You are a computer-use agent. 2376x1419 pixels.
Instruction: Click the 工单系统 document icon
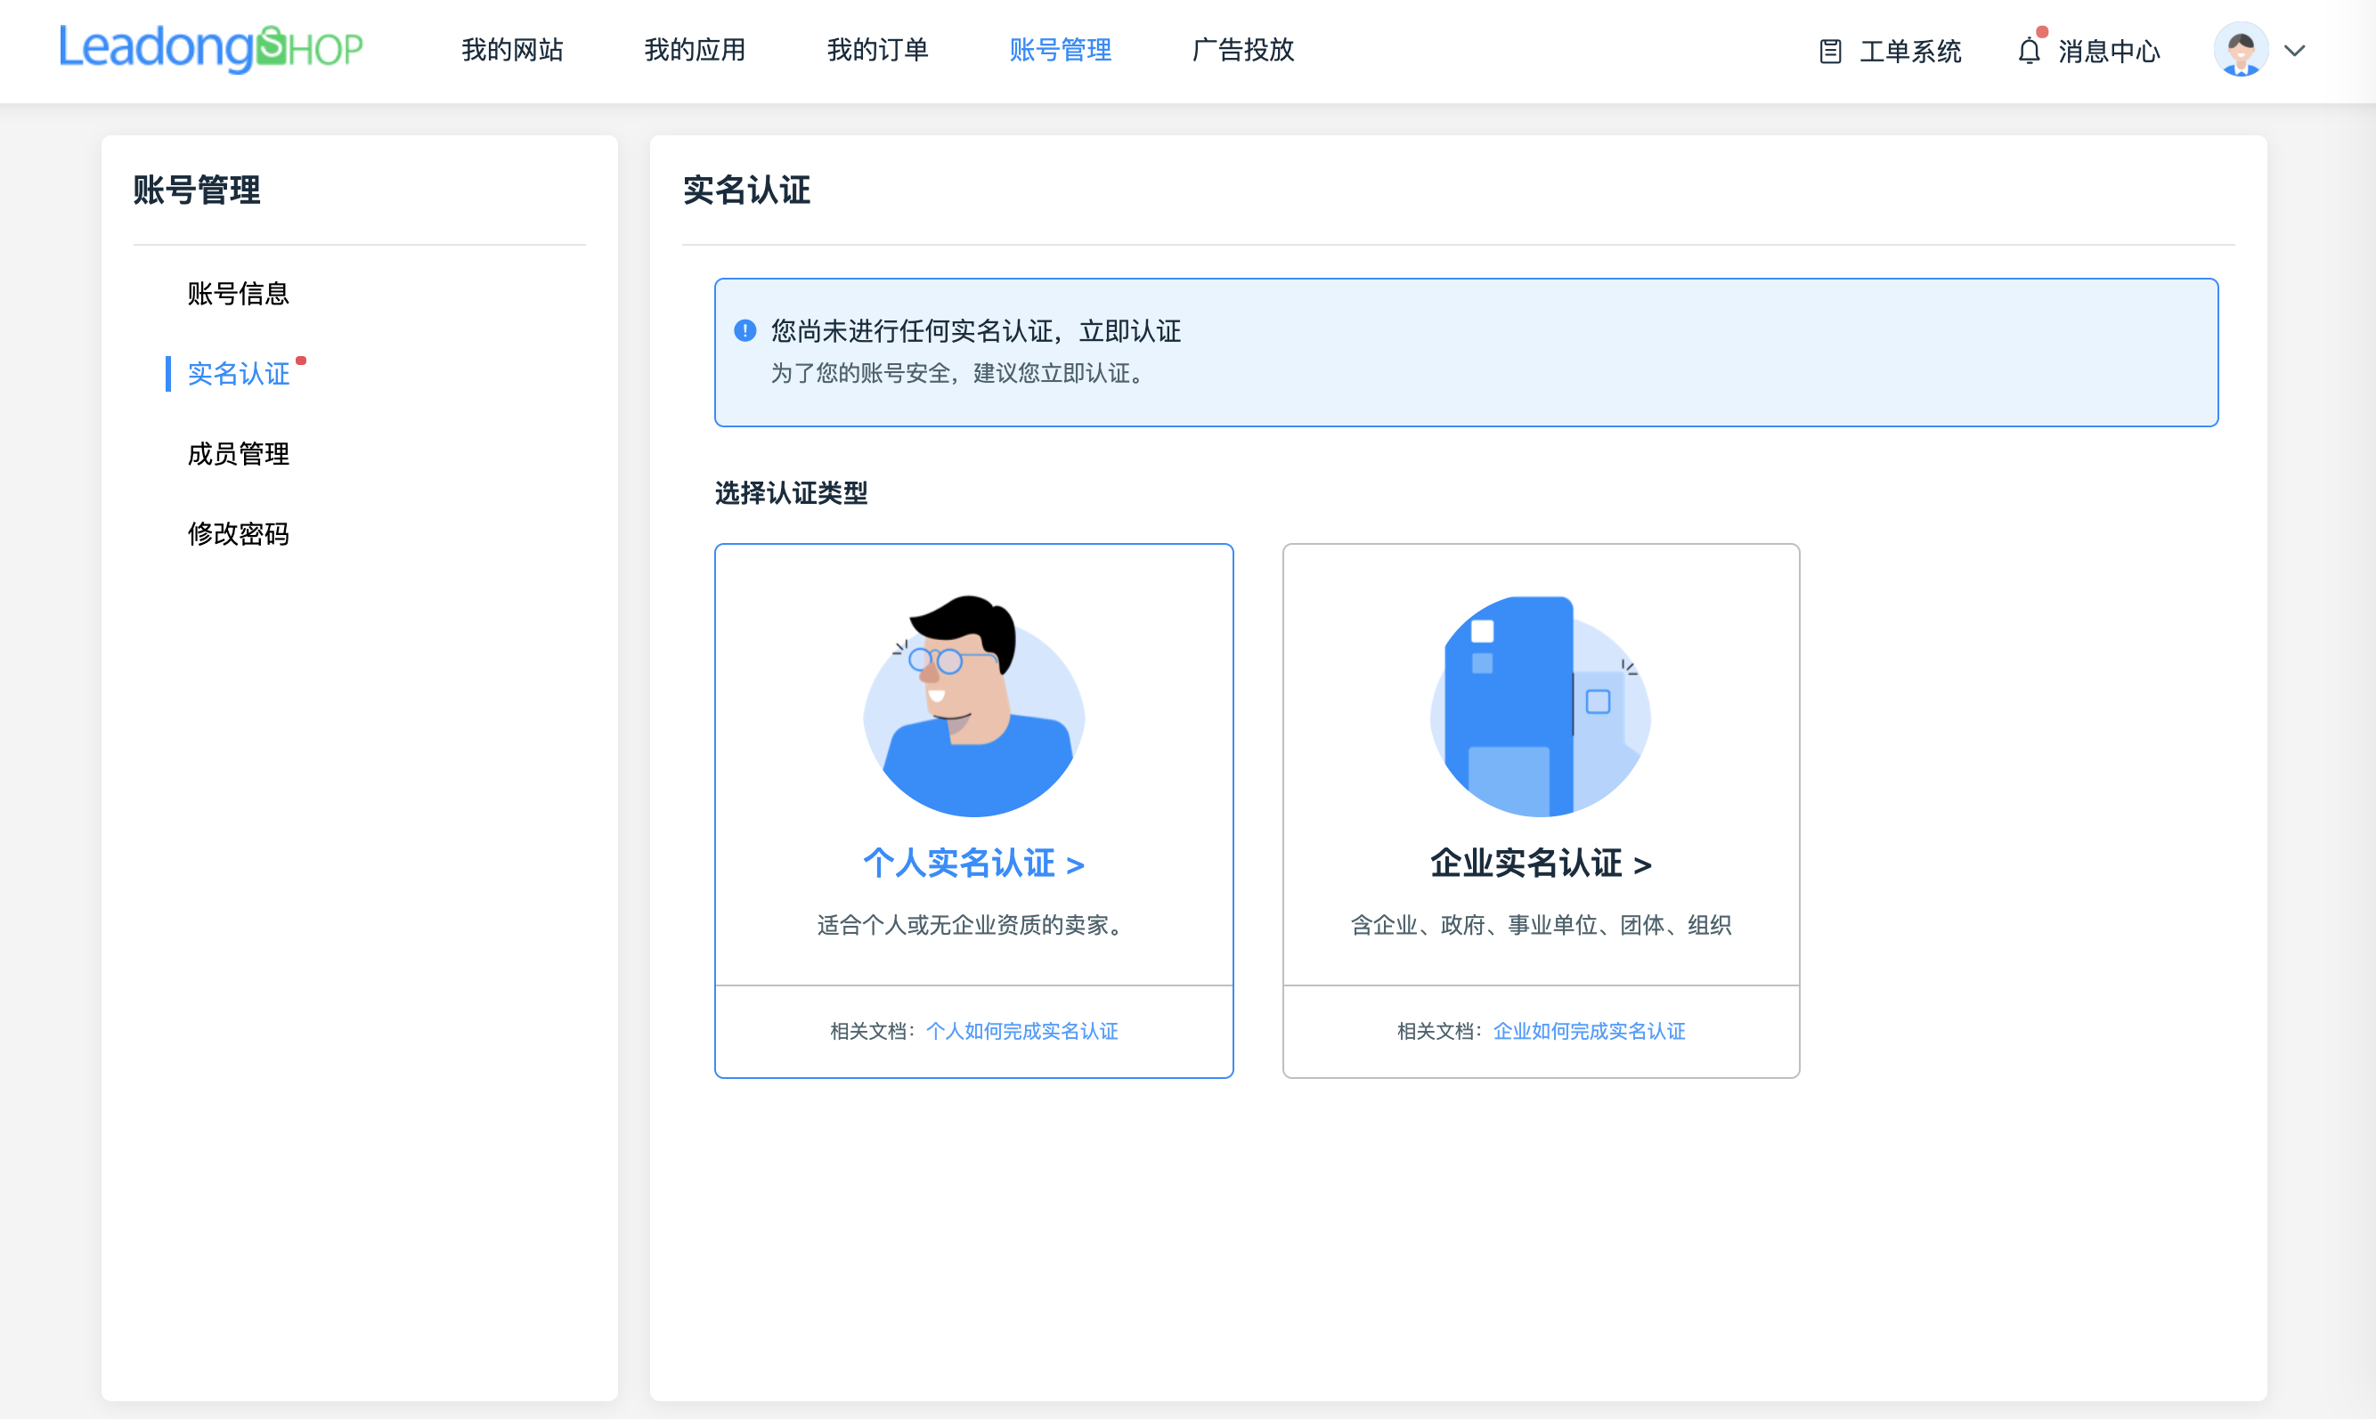click(x=1829, y=50)
